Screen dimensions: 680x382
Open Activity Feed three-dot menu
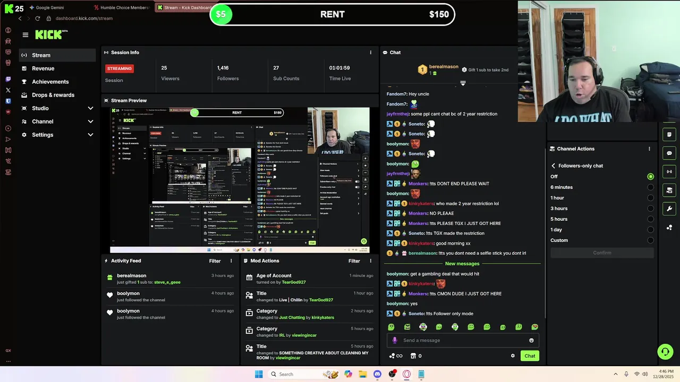tap(231, 261)
